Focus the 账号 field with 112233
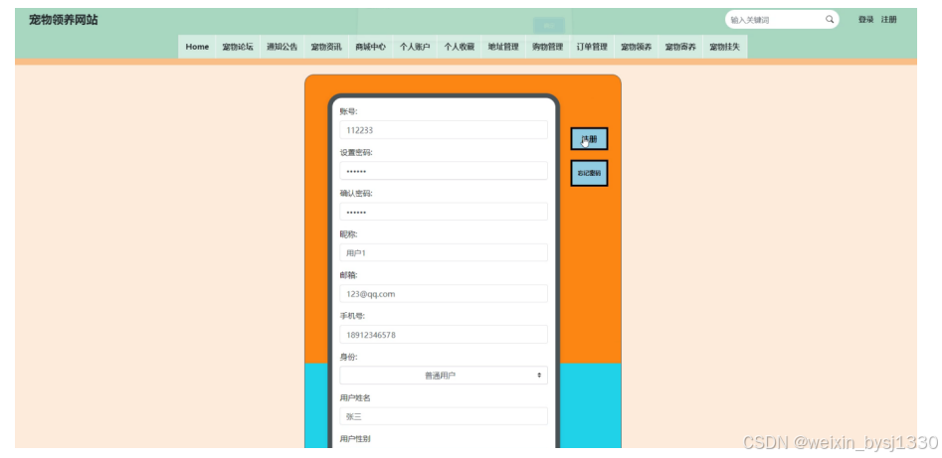 [x=444, y=130]
